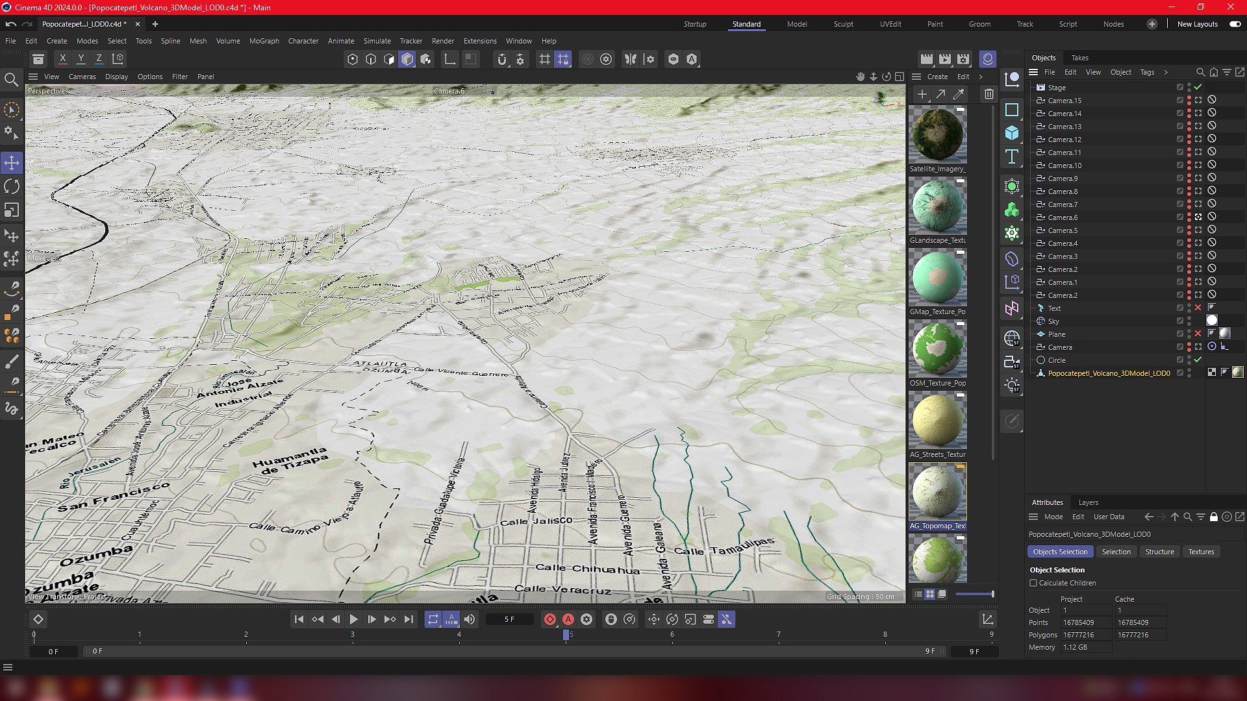Click the Edit Render Settings icon
Image resolution: width=1247 pixels, height=701 pixels.
click(963, 59)
